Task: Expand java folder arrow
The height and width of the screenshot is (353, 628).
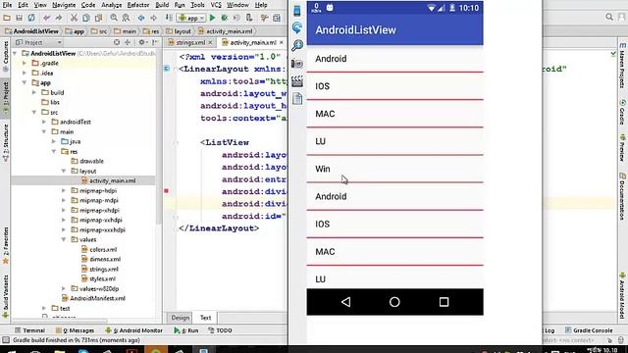Action: (54, 141)
